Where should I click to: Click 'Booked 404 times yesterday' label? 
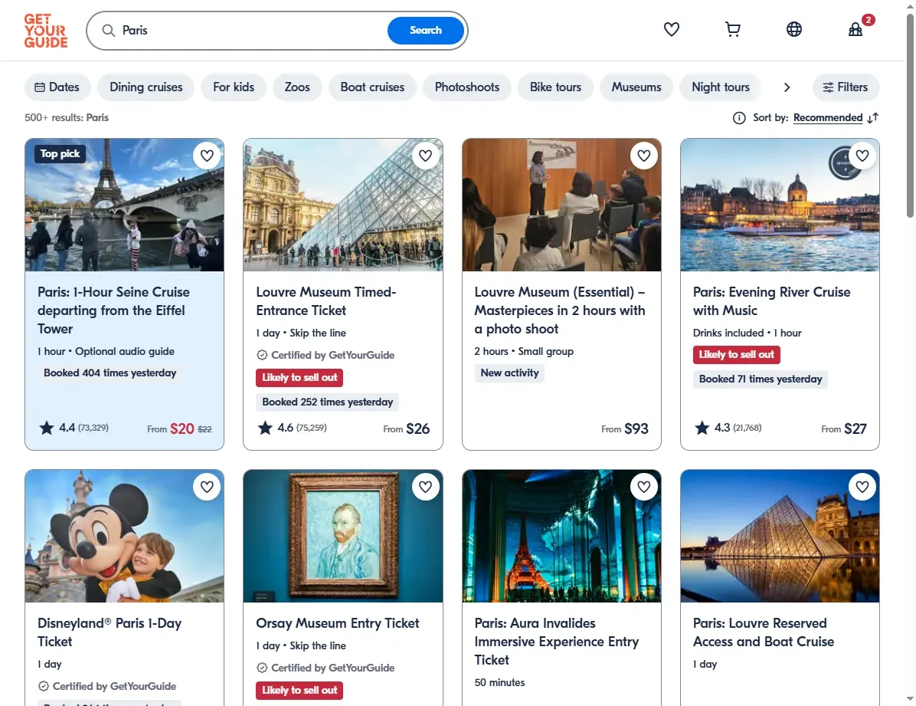(110, 373)
